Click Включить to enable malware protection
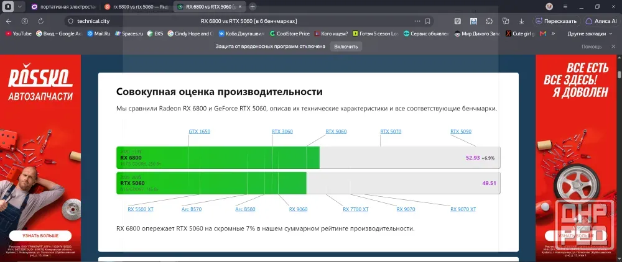The image size is (622, 262). pyautogui.click(x=346, y=47)
